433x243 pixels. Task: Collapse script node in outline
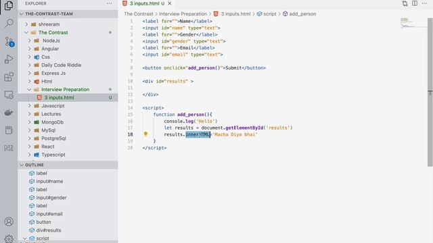coord(25,238)
